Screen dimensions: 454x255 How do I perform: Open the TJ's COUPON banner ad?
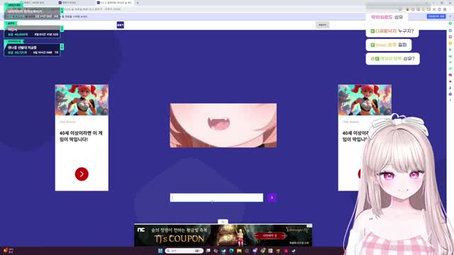[x=223, y=235]
